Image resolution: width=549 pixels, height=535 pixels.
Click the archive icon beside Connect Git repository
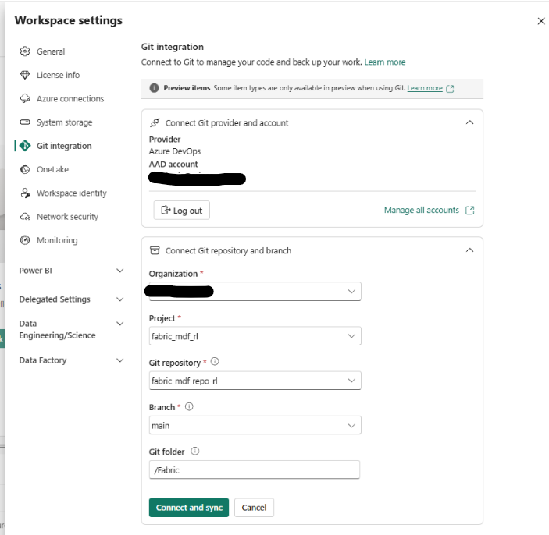coord(155,250)
